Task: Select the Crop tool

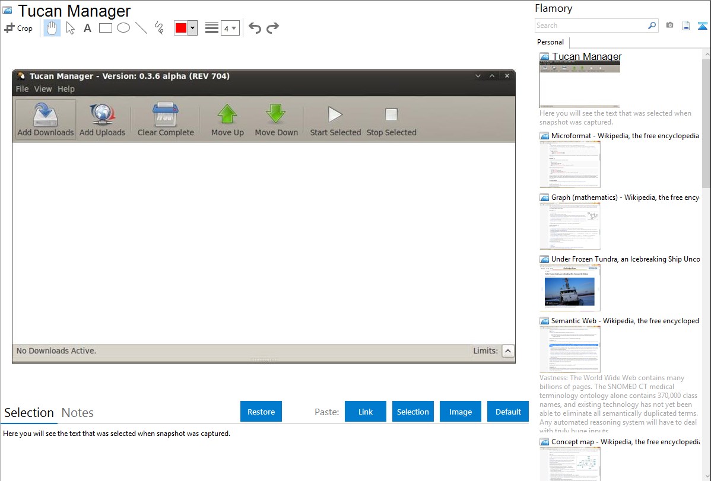Action: [18, 28]
